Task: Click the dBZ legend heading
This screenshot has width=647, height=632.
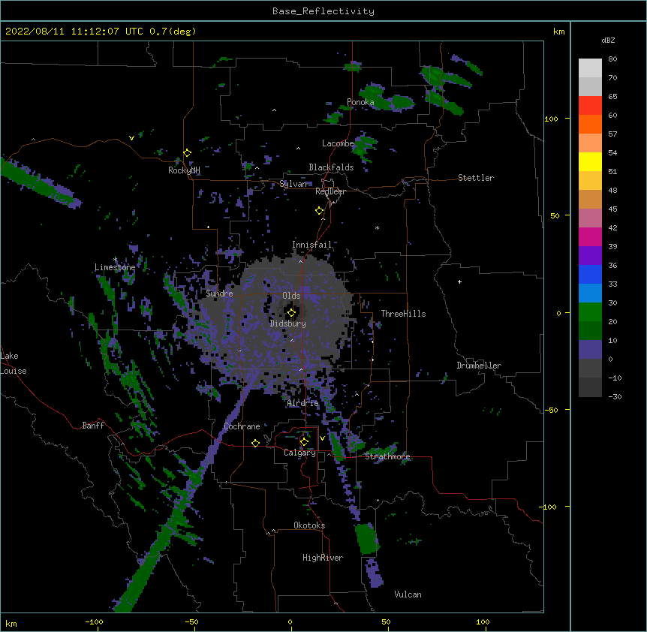Action: pyautogui.click(x=608, y=40)
